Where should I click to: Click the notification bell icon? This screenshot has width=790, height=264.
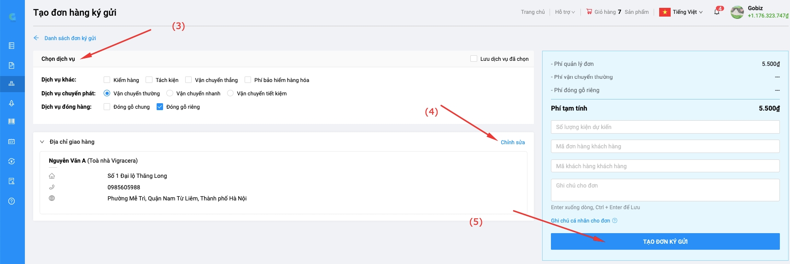click(717, 12)
